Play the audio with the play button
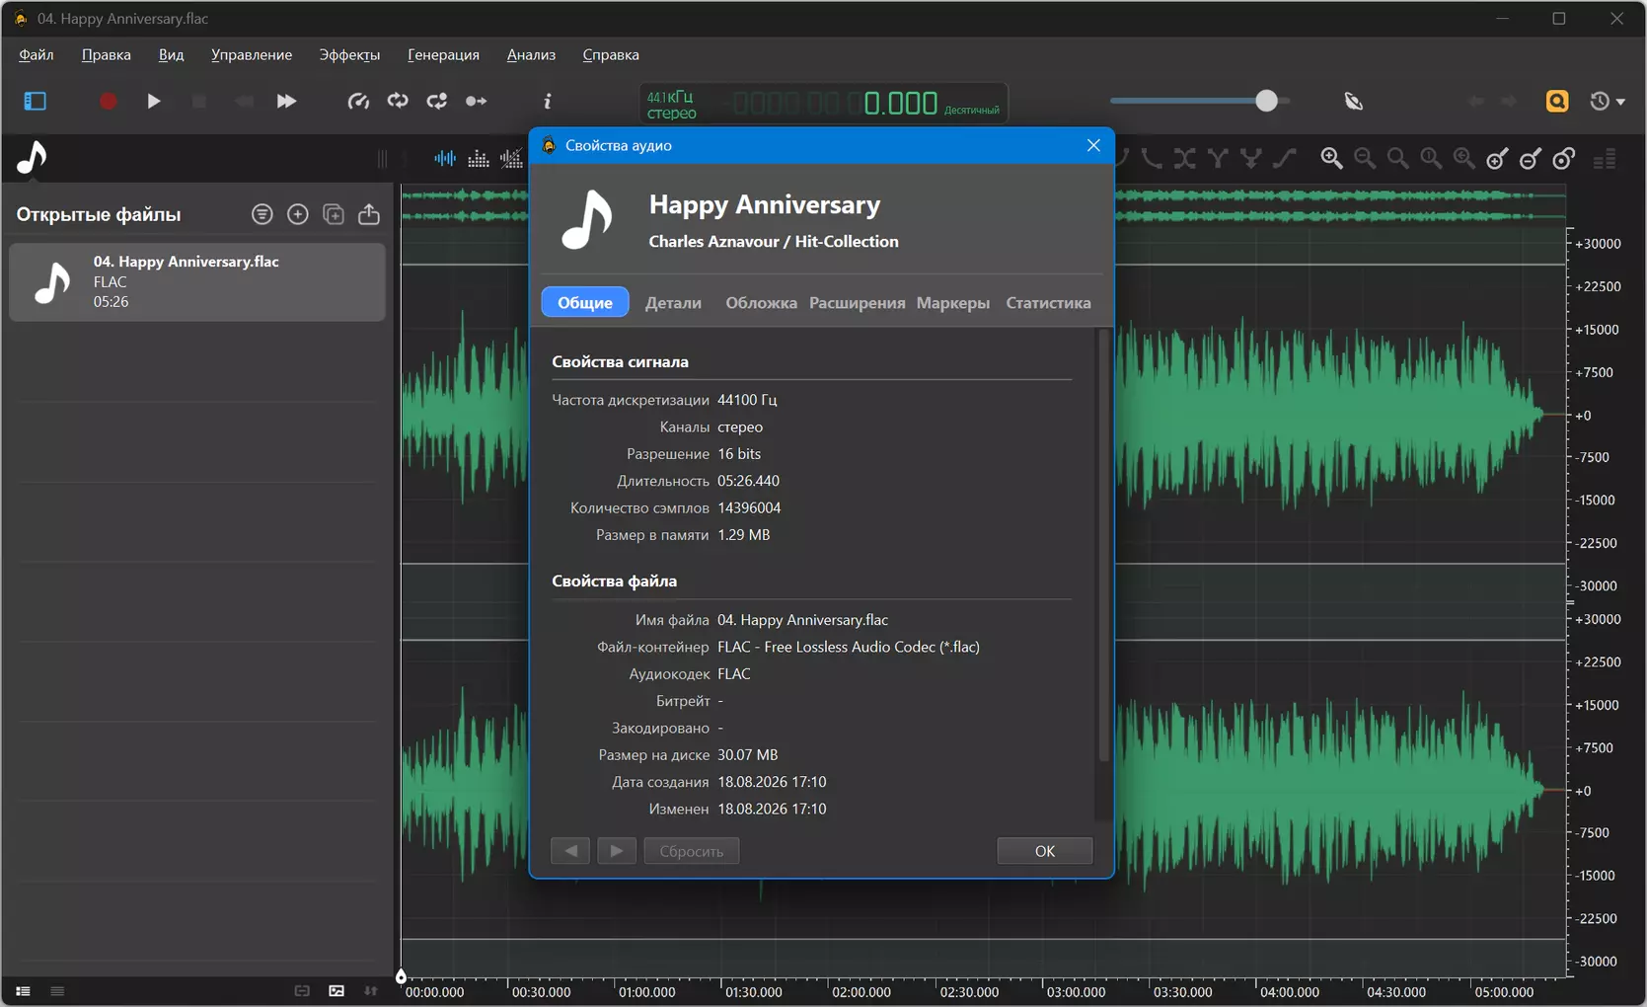This screenshot has width=1647, height=1007. 154,101
